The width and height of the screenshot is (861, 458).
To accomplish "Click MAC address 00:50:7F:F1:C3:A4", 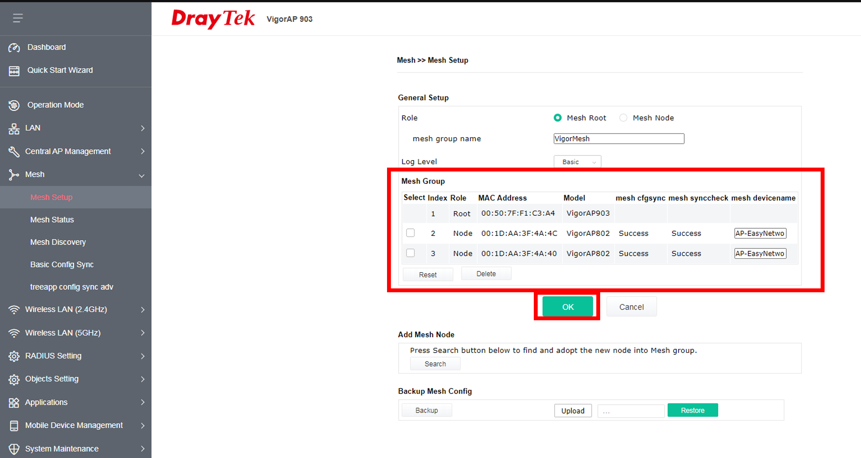I will [x=518, y=213].
